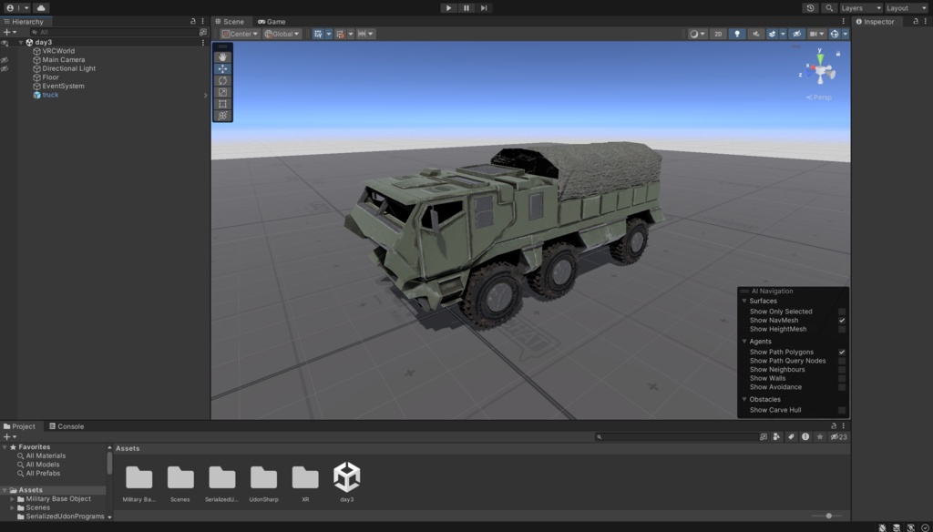Viewport: 933px width, 532px height.
Task: Open the Console tab
Action: [x=71, y=425]
